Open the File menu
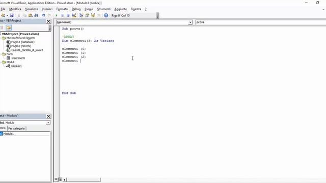This screenshot has width=326, height=183. coord(3,9)
